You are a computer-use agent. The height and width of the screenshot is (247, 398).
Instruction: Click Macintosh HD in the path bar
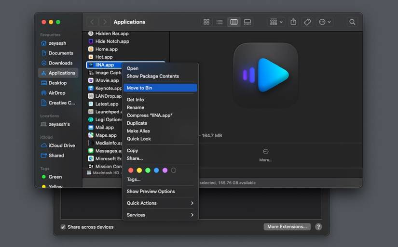click(103, 173)
